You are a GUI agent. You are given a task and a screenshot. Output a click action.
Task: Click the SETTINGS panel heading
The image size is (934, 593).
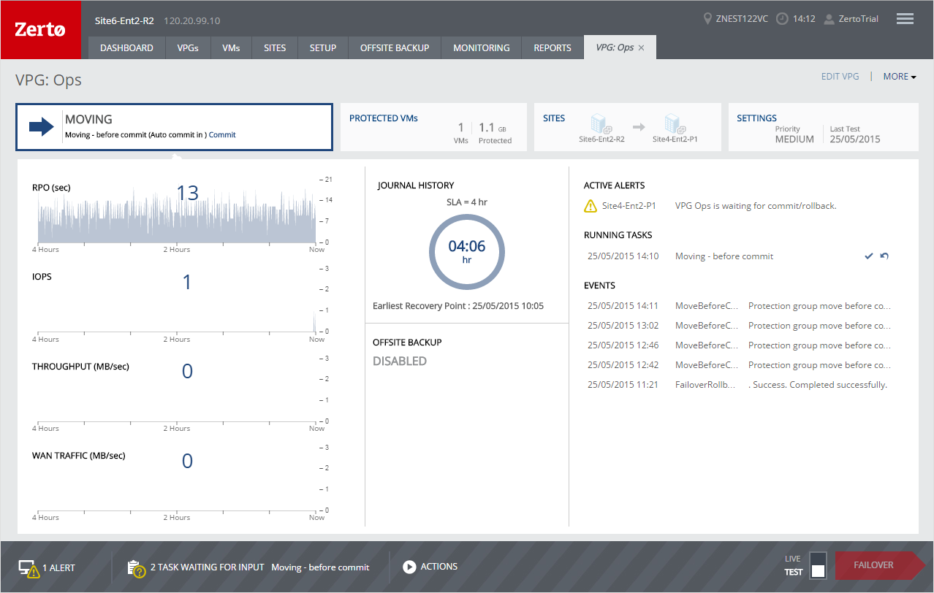[x=756, y=118]
